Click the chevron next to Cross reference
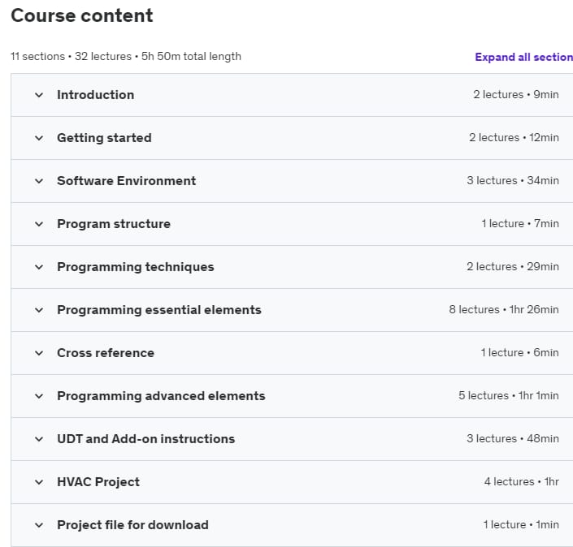573x547 pixels. (x=38, y=353)
